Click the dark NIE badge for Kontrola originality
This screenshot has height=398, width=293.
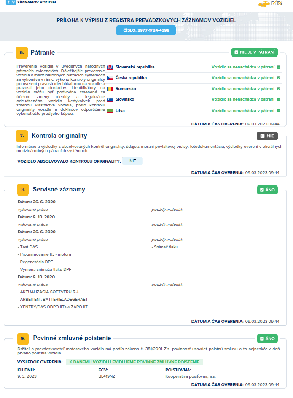pyautogui.click(x=267, y=136)
